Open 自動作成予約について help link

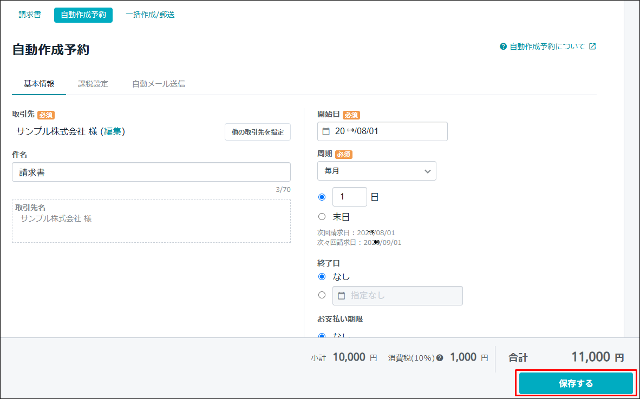click(547, 46)
